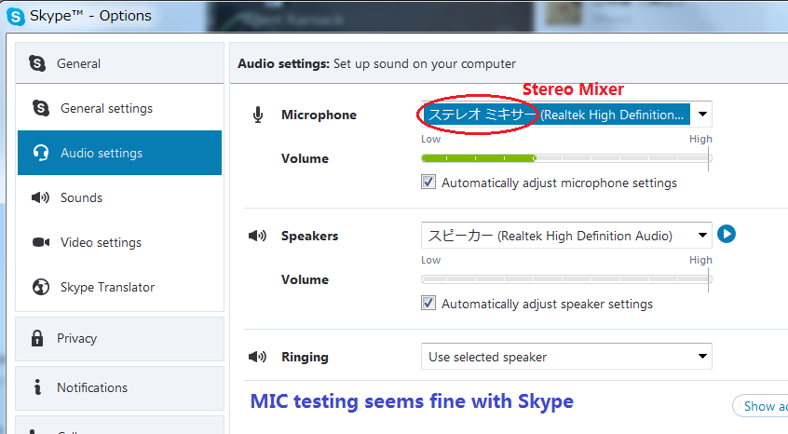Click the speaker icon beside Speakers label
The height and width of the screenshot is (434, 788).
coord(257,235)
